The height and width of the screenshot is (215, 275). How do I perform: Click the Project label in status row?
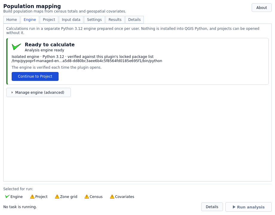click(41, 196)
